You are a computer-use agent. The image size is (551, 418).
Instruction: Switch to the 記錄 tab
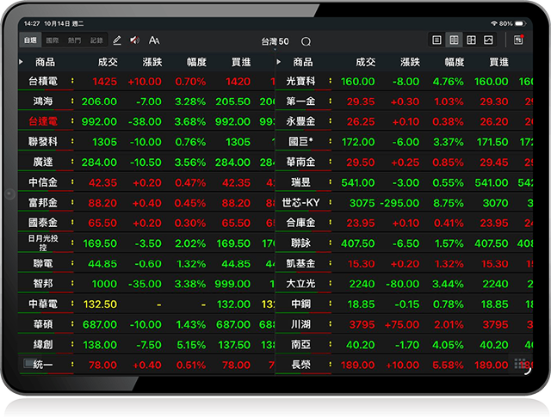96,40
